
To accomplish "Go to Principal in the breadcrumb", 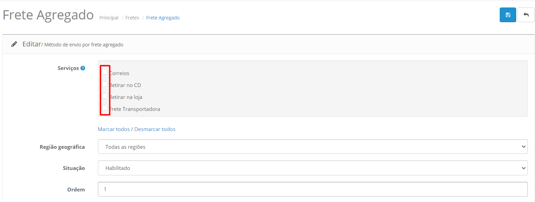I will click(x=109, y=18).
